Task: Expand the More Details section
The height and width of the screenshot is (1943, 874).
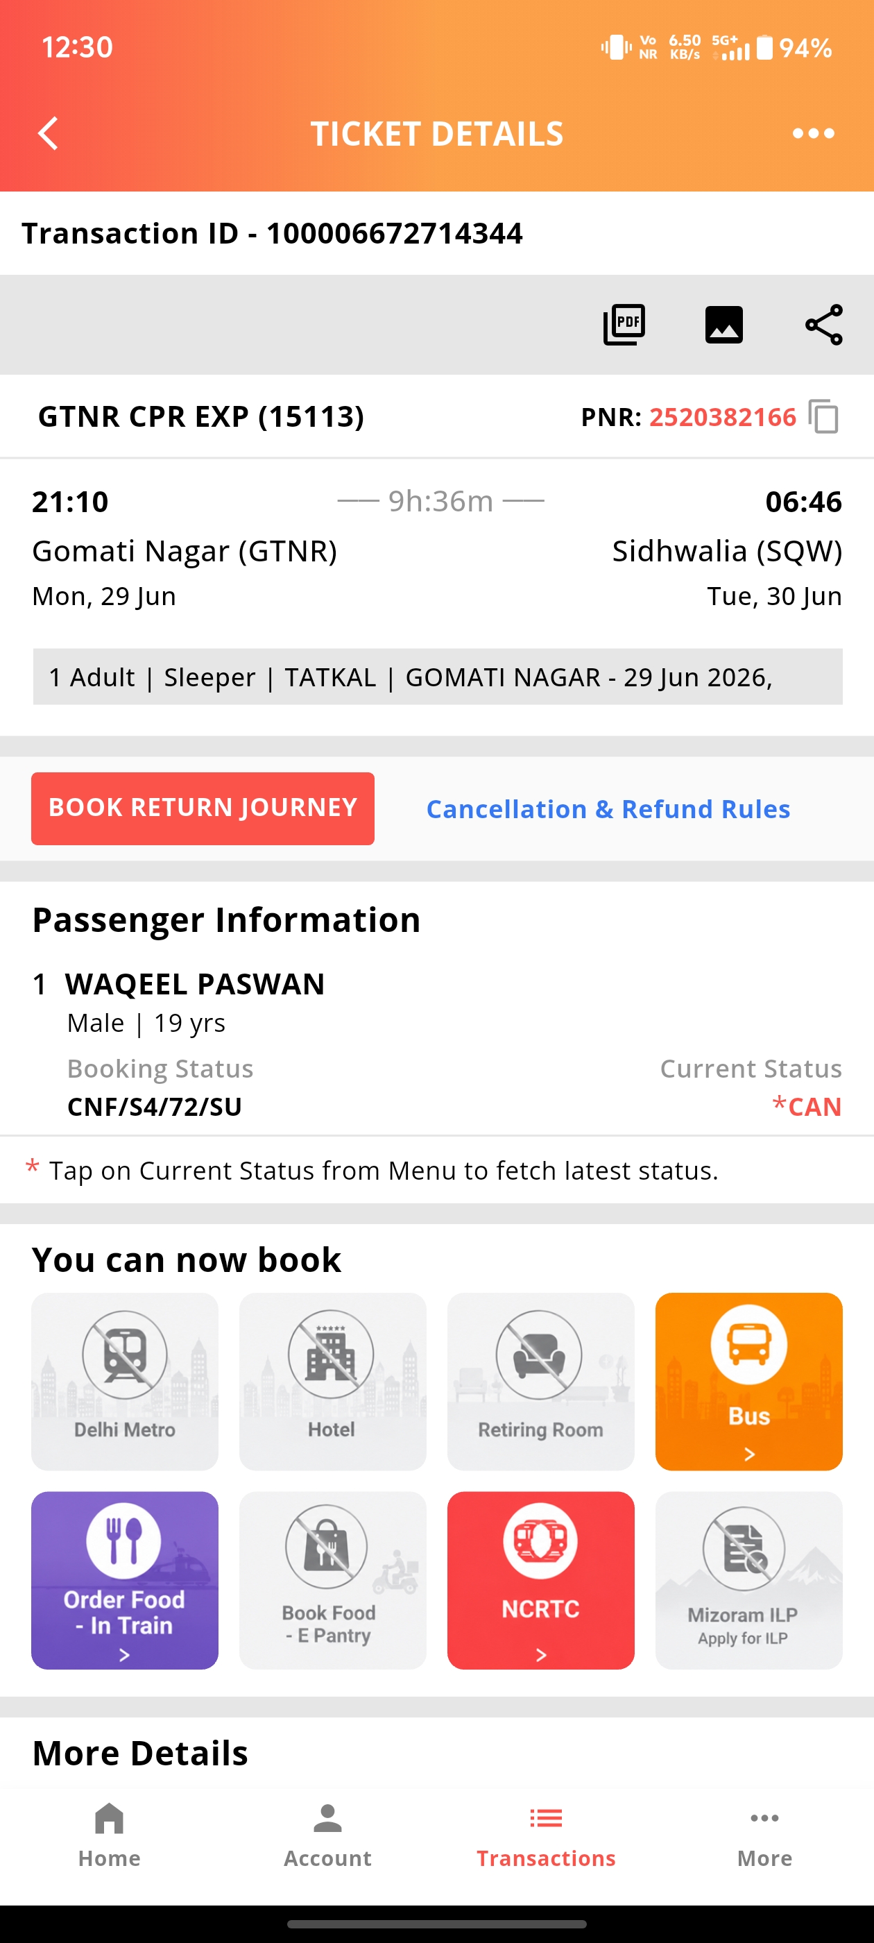Action: tap(140, 1753)
